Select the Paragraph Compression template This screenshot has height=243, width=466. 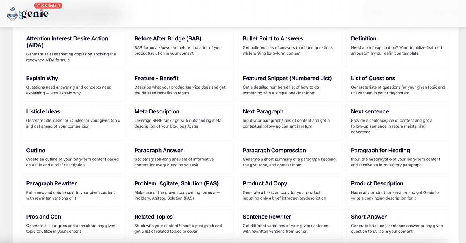290,158
